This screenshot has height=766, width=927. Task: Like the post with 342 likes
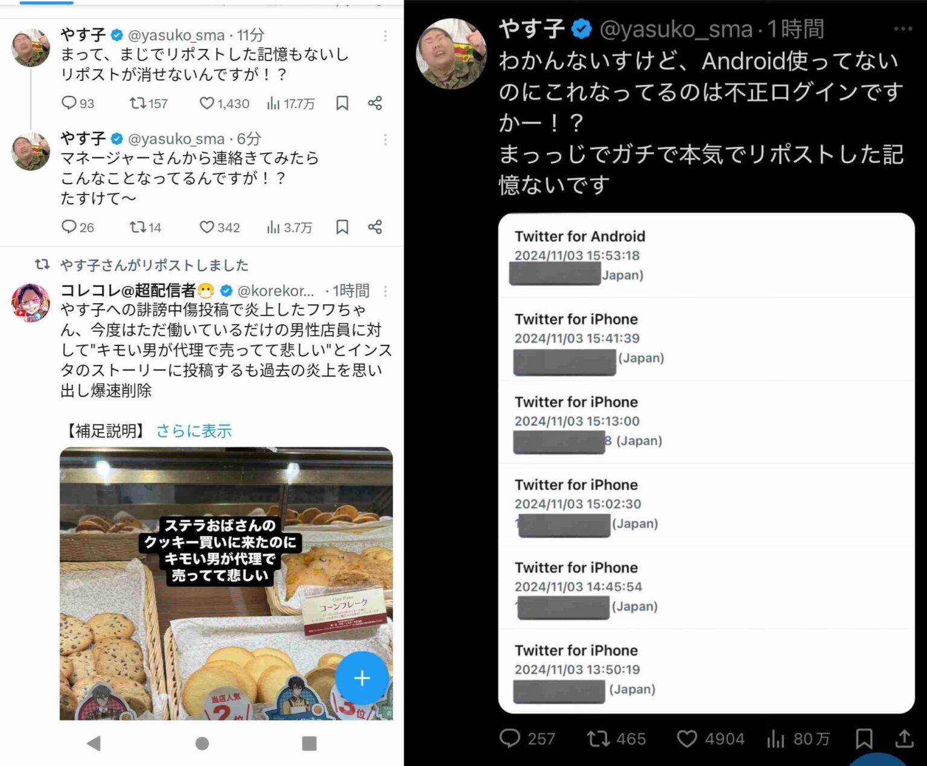[220, 227]
